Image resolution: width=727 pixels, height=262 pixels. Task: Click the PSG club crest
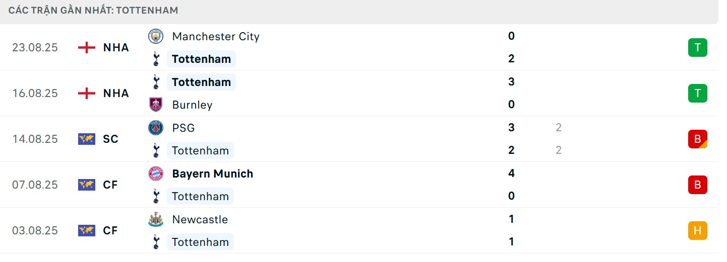(x=156, y=128)
